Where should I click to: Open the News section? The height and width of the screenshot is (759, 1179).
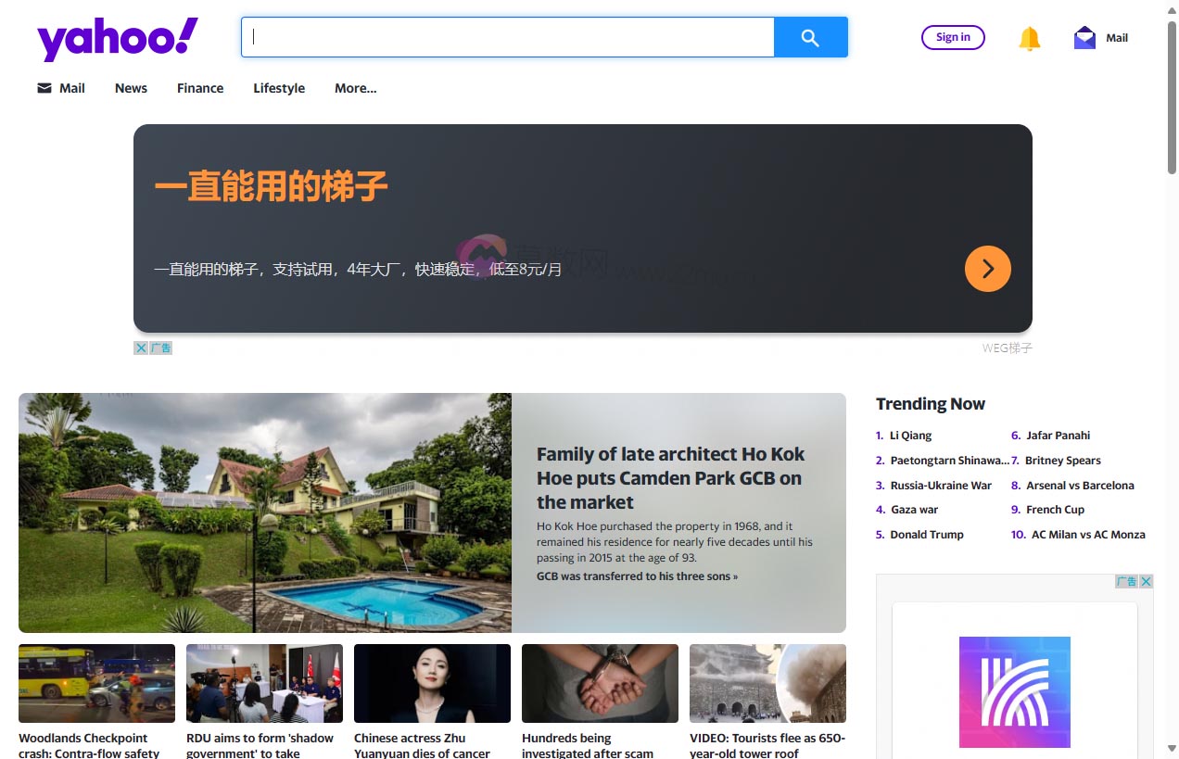pyautogui.click(x=131, y=88)
